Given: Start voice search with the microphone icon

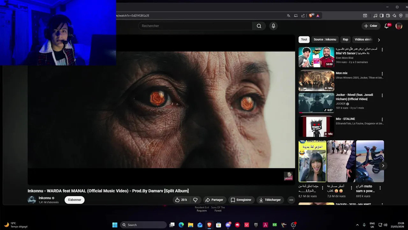Looking at the screenshot, I should [273, 26].
